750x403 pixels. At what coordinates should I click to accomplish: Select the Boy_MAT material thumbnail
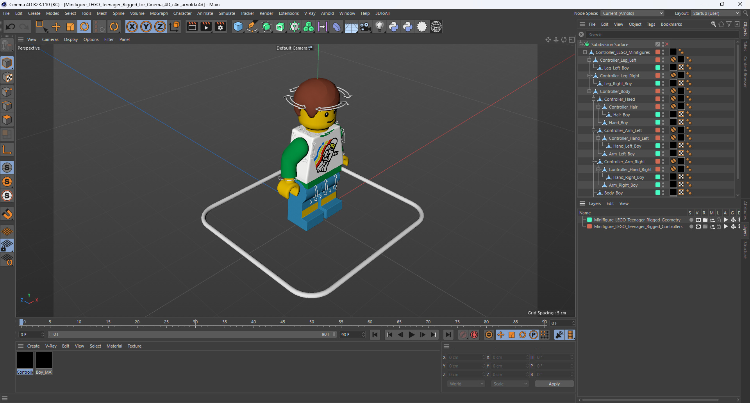tap(44, 360)
